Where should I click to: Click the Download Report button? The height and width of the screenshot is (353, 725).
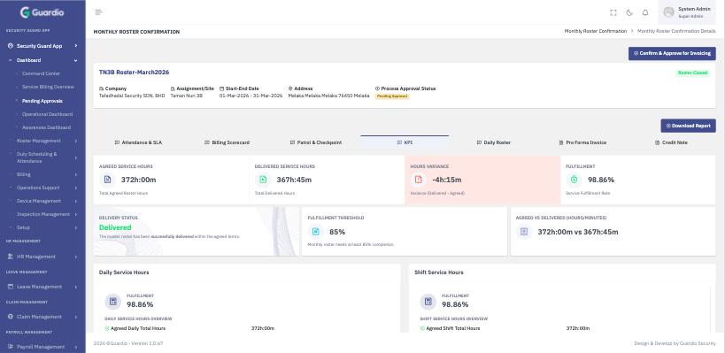tap(688, 126)
